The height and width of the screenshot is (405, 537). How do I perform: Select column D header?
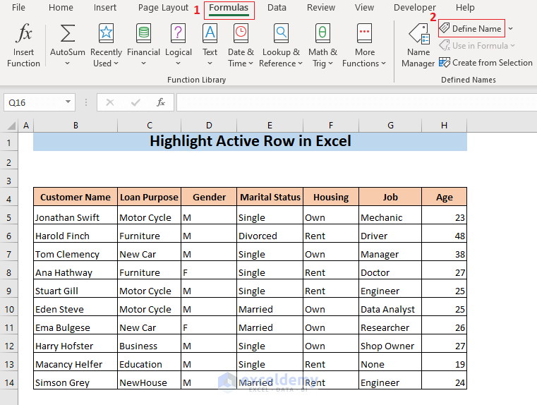tap(209, 125)
